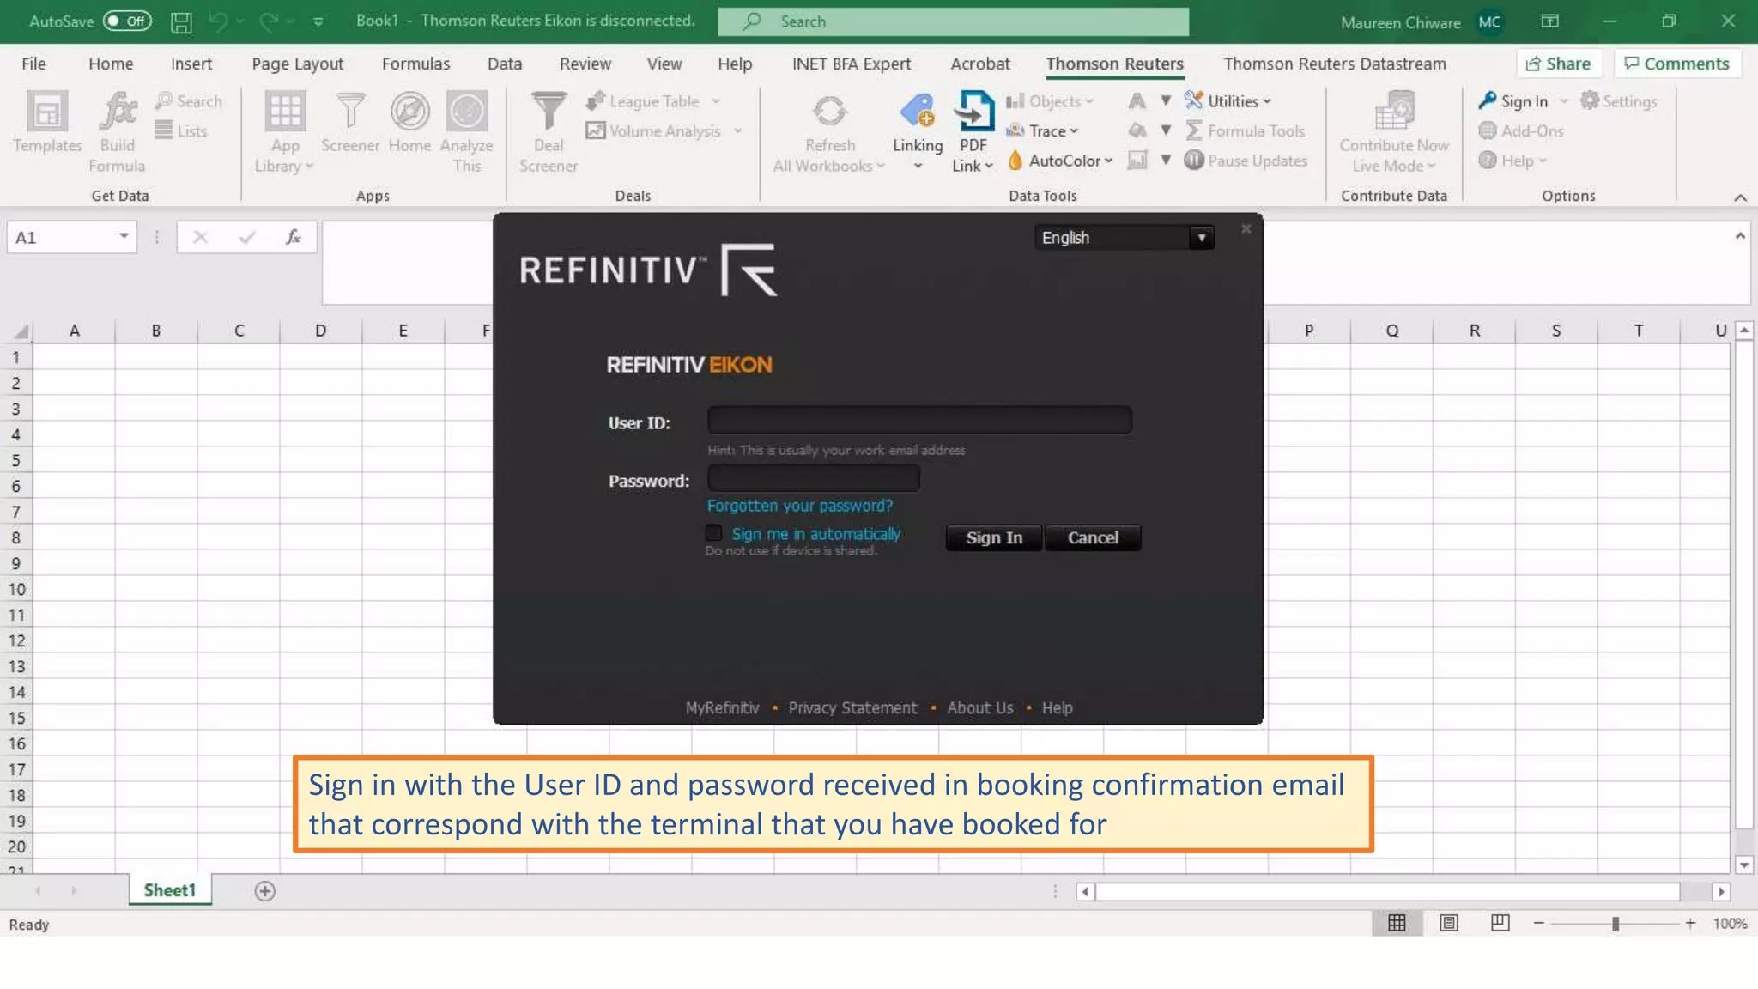Close the Refinitiv login dialog
Image resolution: width=1758 pixels, height=989 pixels.
[x=1246, y=228]
